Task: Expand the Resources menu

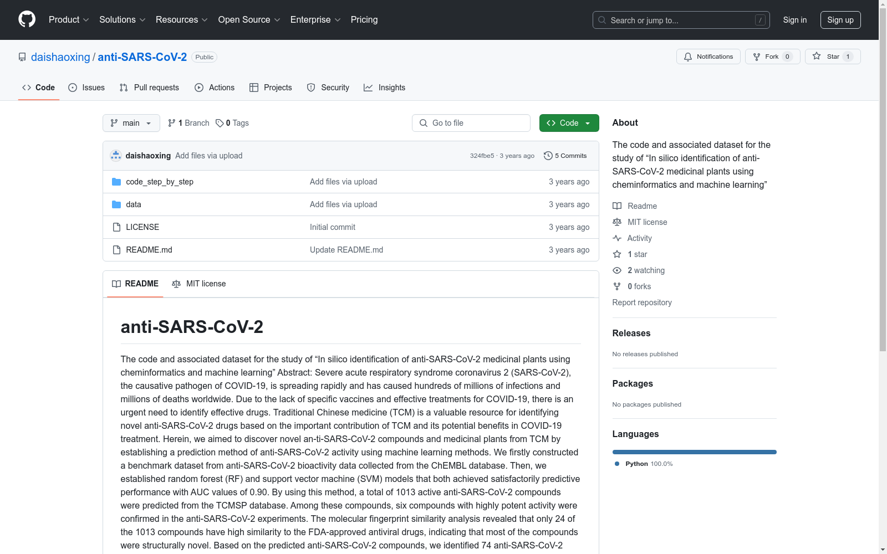Action: pos(182,20)
